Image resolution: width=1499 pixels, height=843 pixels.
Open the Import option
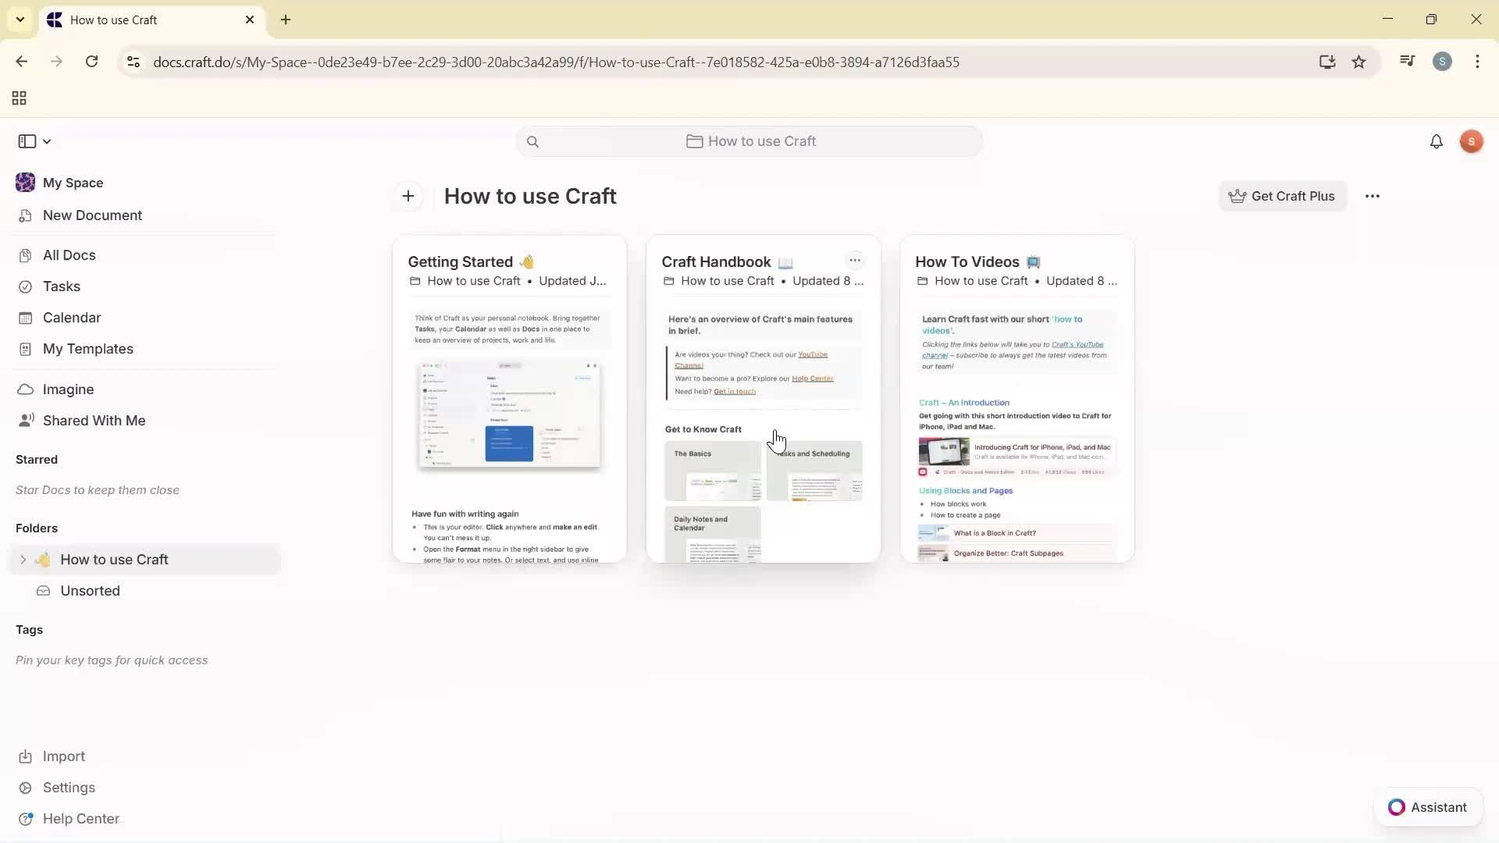click(x=63, y=756)
